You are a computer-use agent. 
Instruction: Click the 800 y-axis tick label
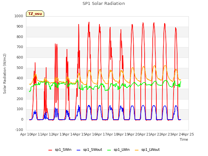[20, 37]
